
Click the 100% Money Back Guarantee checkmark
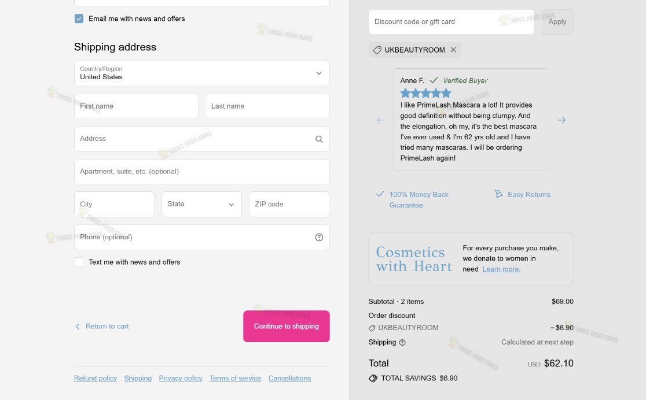pyautogui.click(x=380, y=194)
